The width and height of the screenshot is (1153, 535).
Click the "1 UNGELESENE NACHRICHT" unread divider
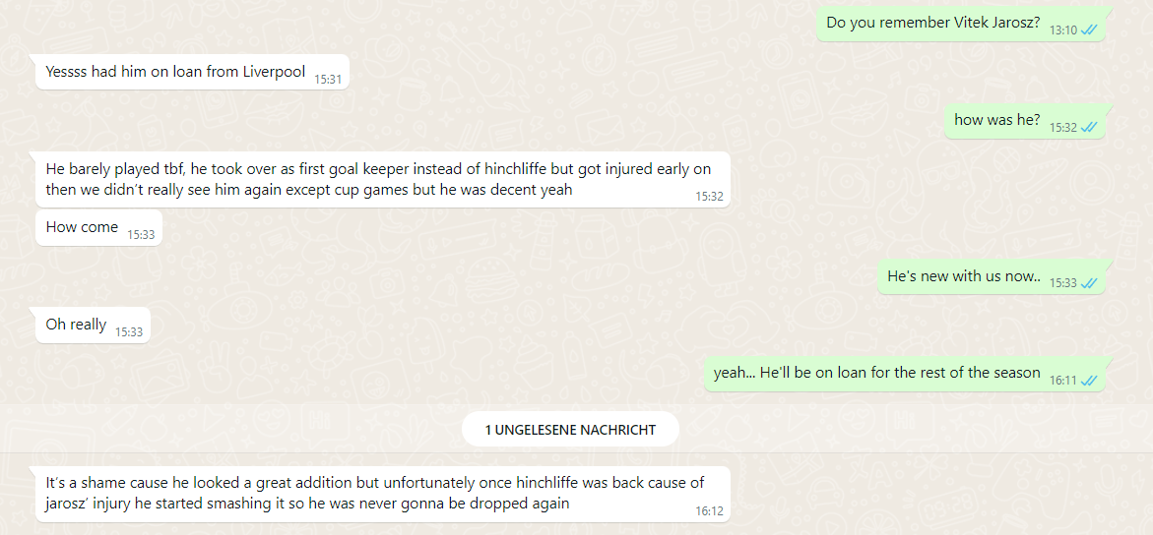coord(570,430)
